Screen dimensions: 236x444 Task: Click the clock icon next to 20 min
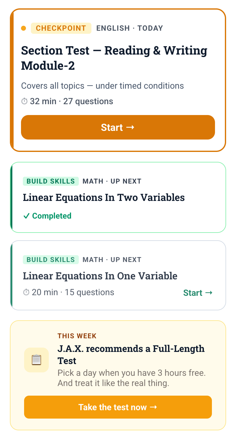click(27, 292)
